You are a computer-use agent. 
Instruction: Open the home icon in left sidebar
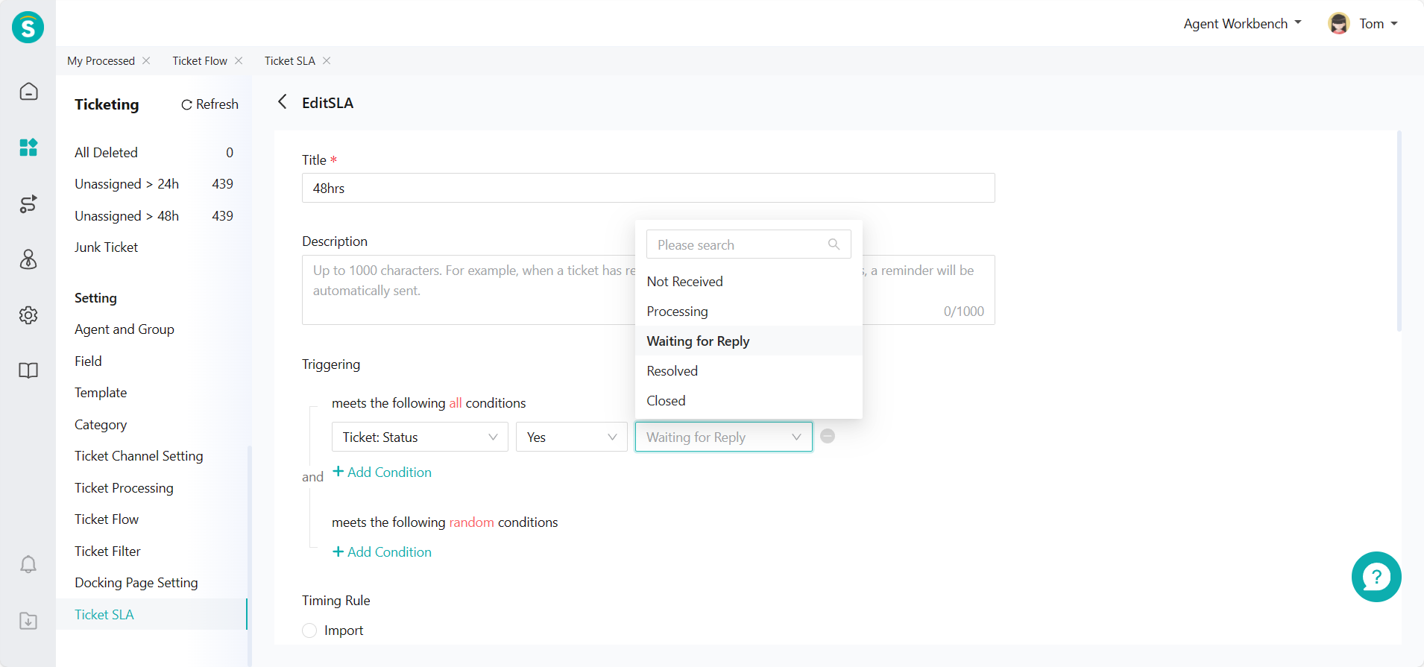[x=28, y=92]
